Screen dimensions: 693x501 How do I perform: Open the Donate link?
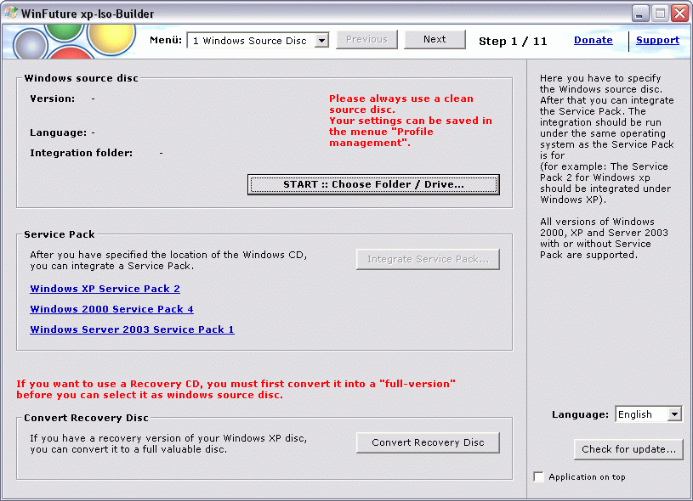pyautogui.click(x=594, y=40)
